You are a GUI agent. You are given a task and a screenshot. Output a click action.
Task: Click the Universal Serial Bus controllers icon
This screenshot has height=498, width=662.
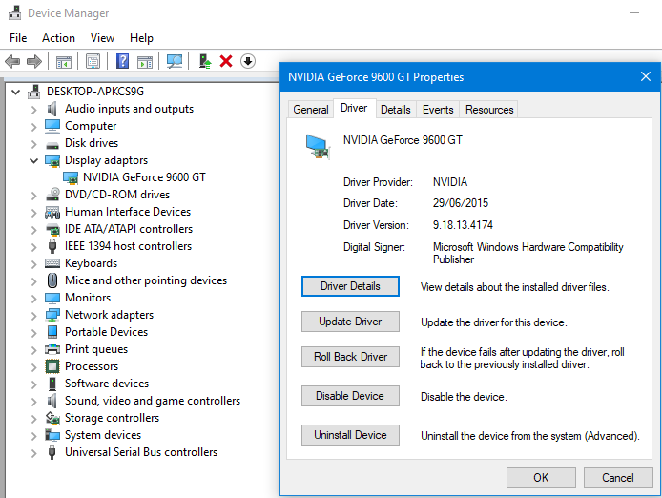(x=52, y=452)
